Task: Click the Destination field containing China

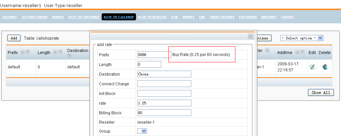Action: tap(164, 74)
